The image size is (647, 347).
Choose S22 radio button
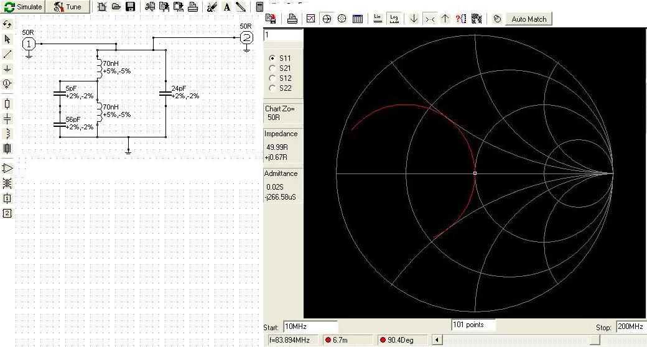[x=272, y=88]
